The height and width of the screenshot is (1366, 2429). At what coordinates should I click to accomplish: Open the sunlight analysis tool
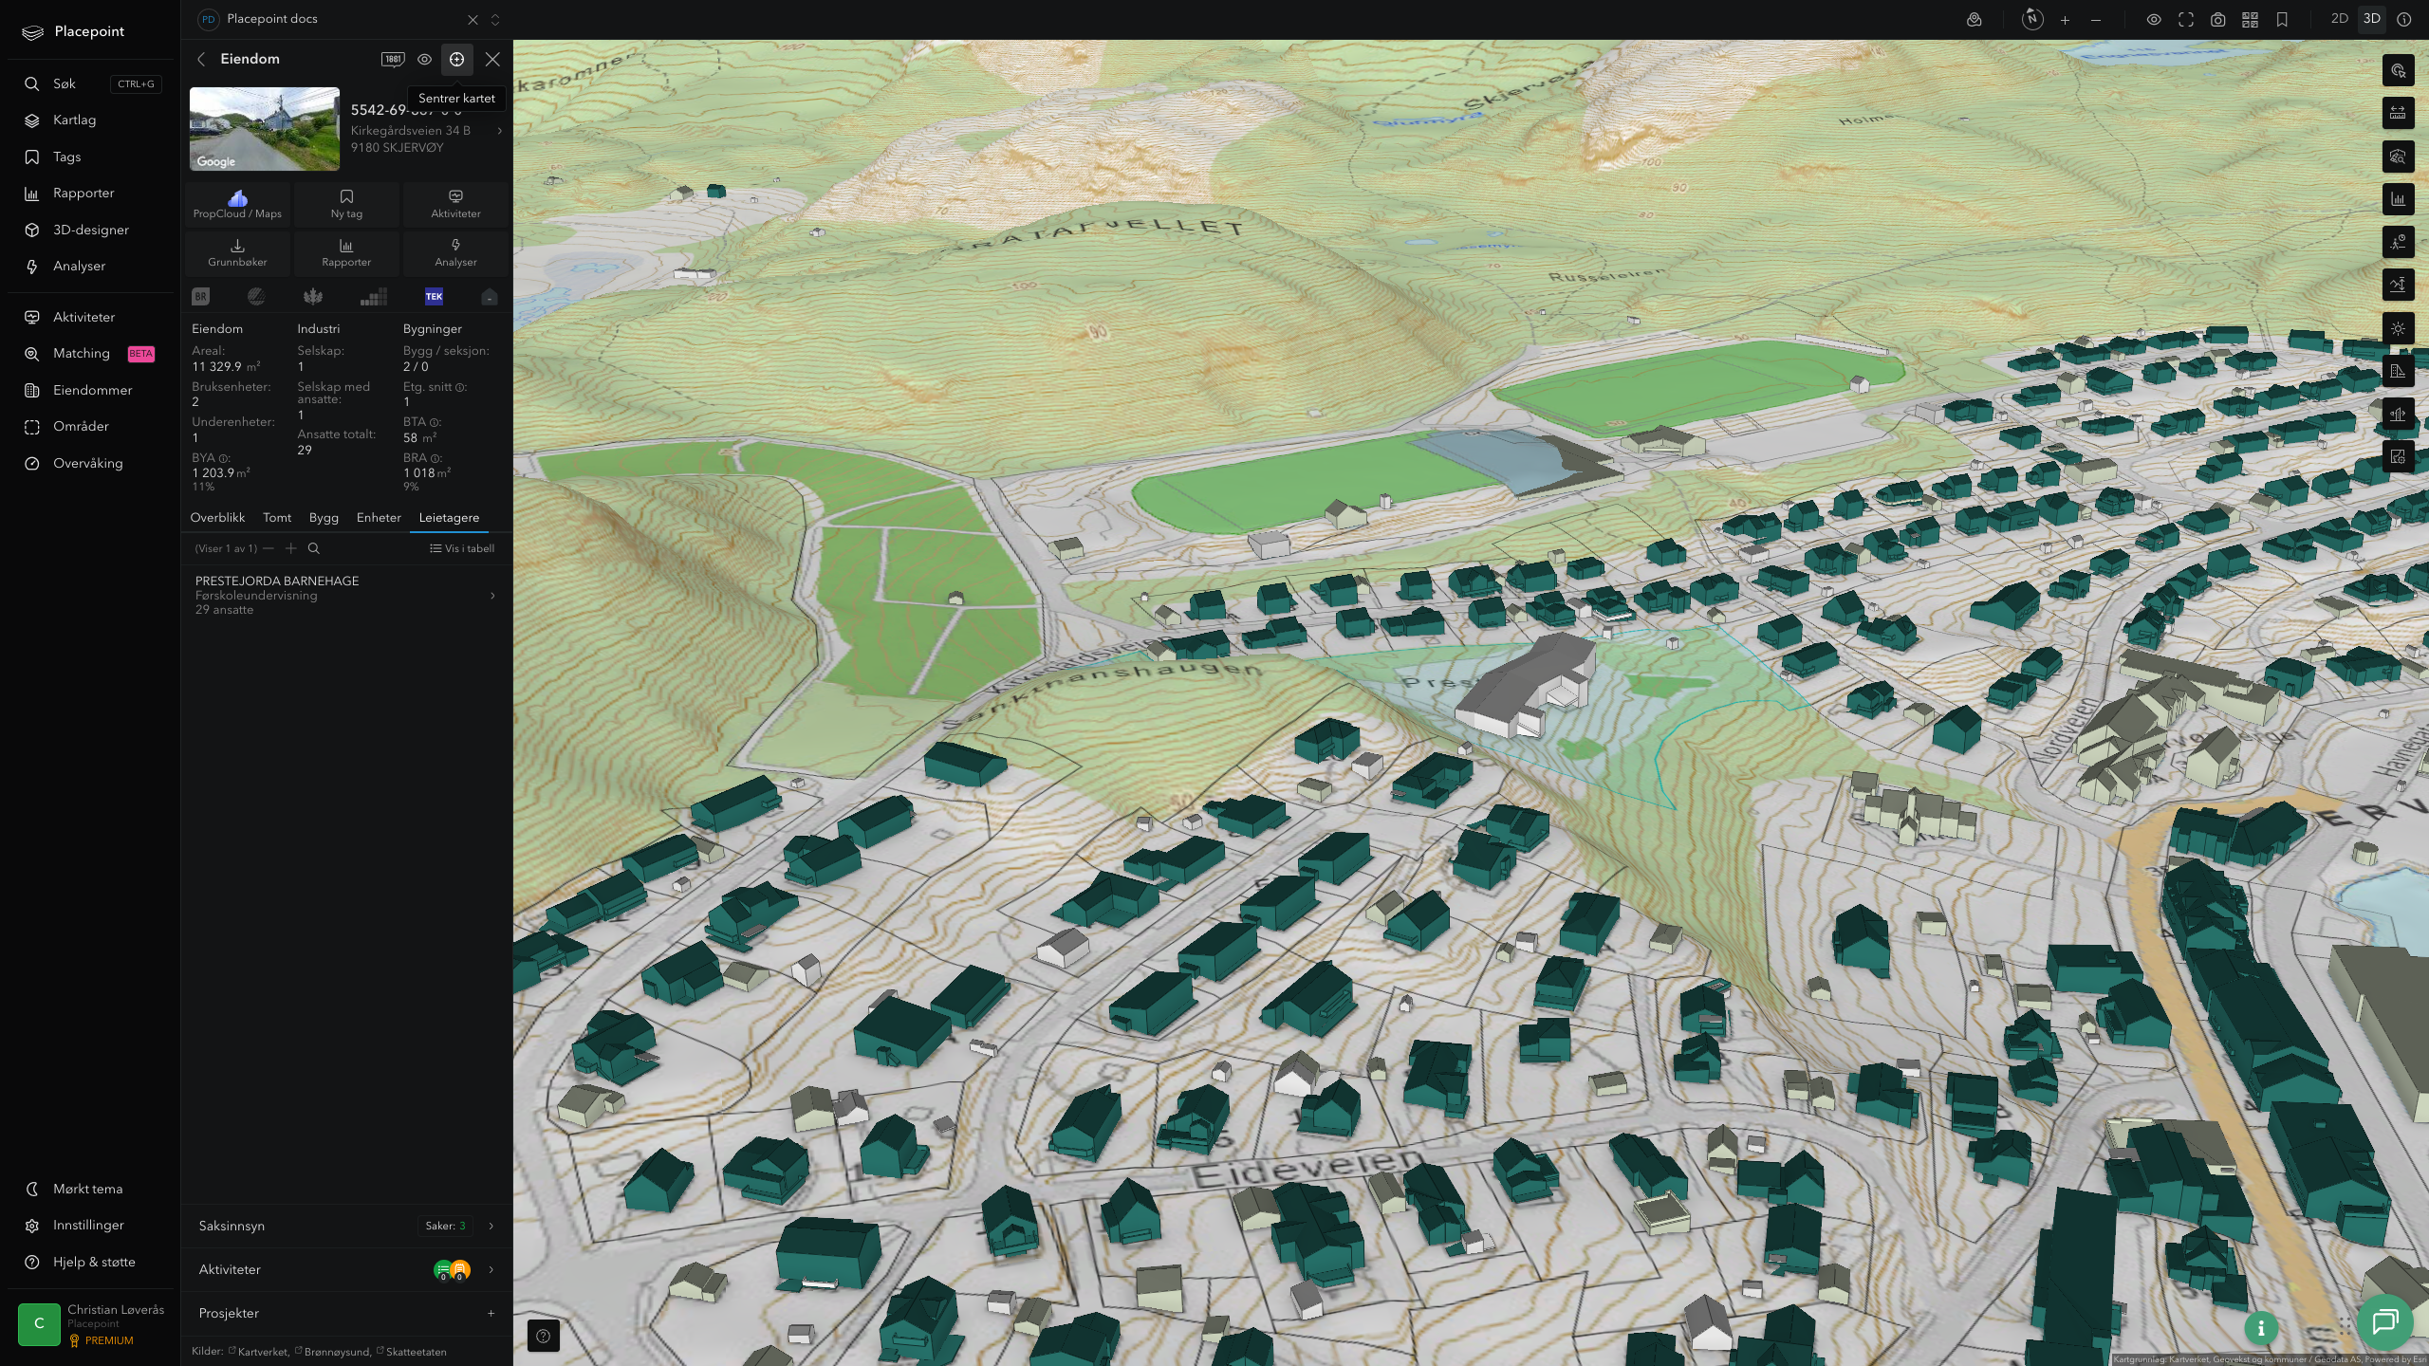[2398, 328]
